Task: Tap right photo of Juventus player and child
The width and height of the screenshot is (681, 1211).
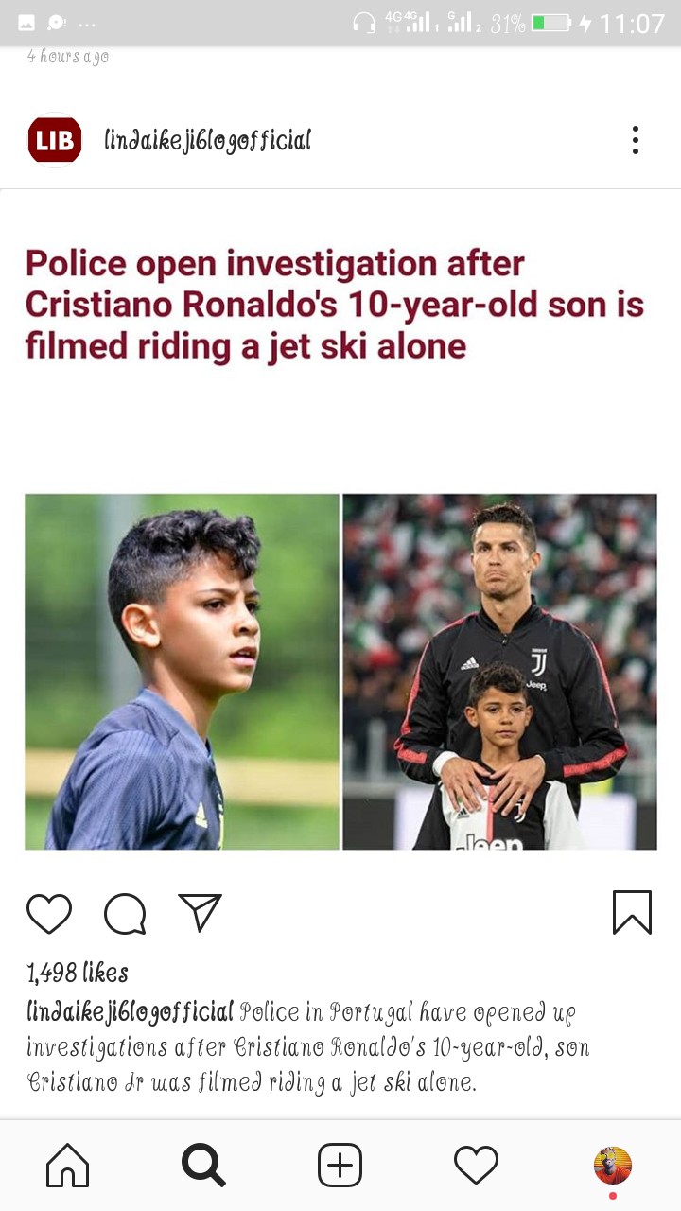Action: tap(499, 672)
